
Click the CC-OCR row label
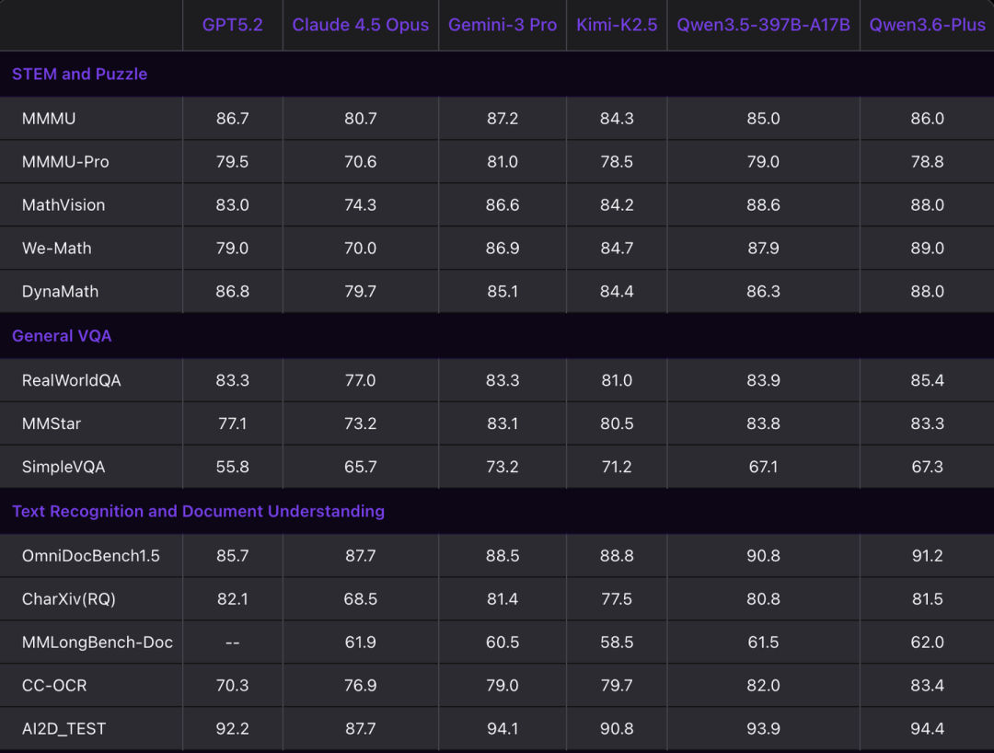(x=54, y=685)
